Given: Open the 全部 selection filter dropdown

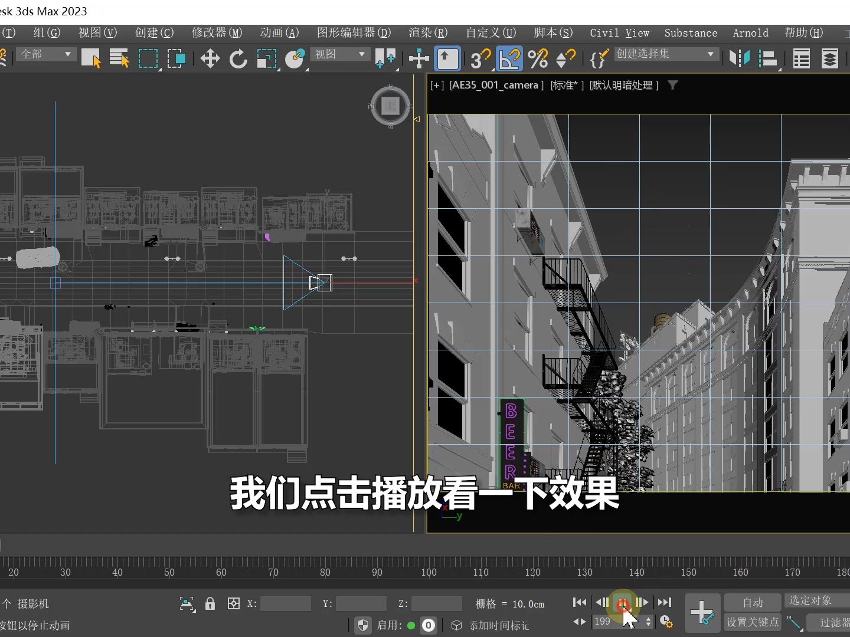Looking at the screenshot, I should [46, 54].
